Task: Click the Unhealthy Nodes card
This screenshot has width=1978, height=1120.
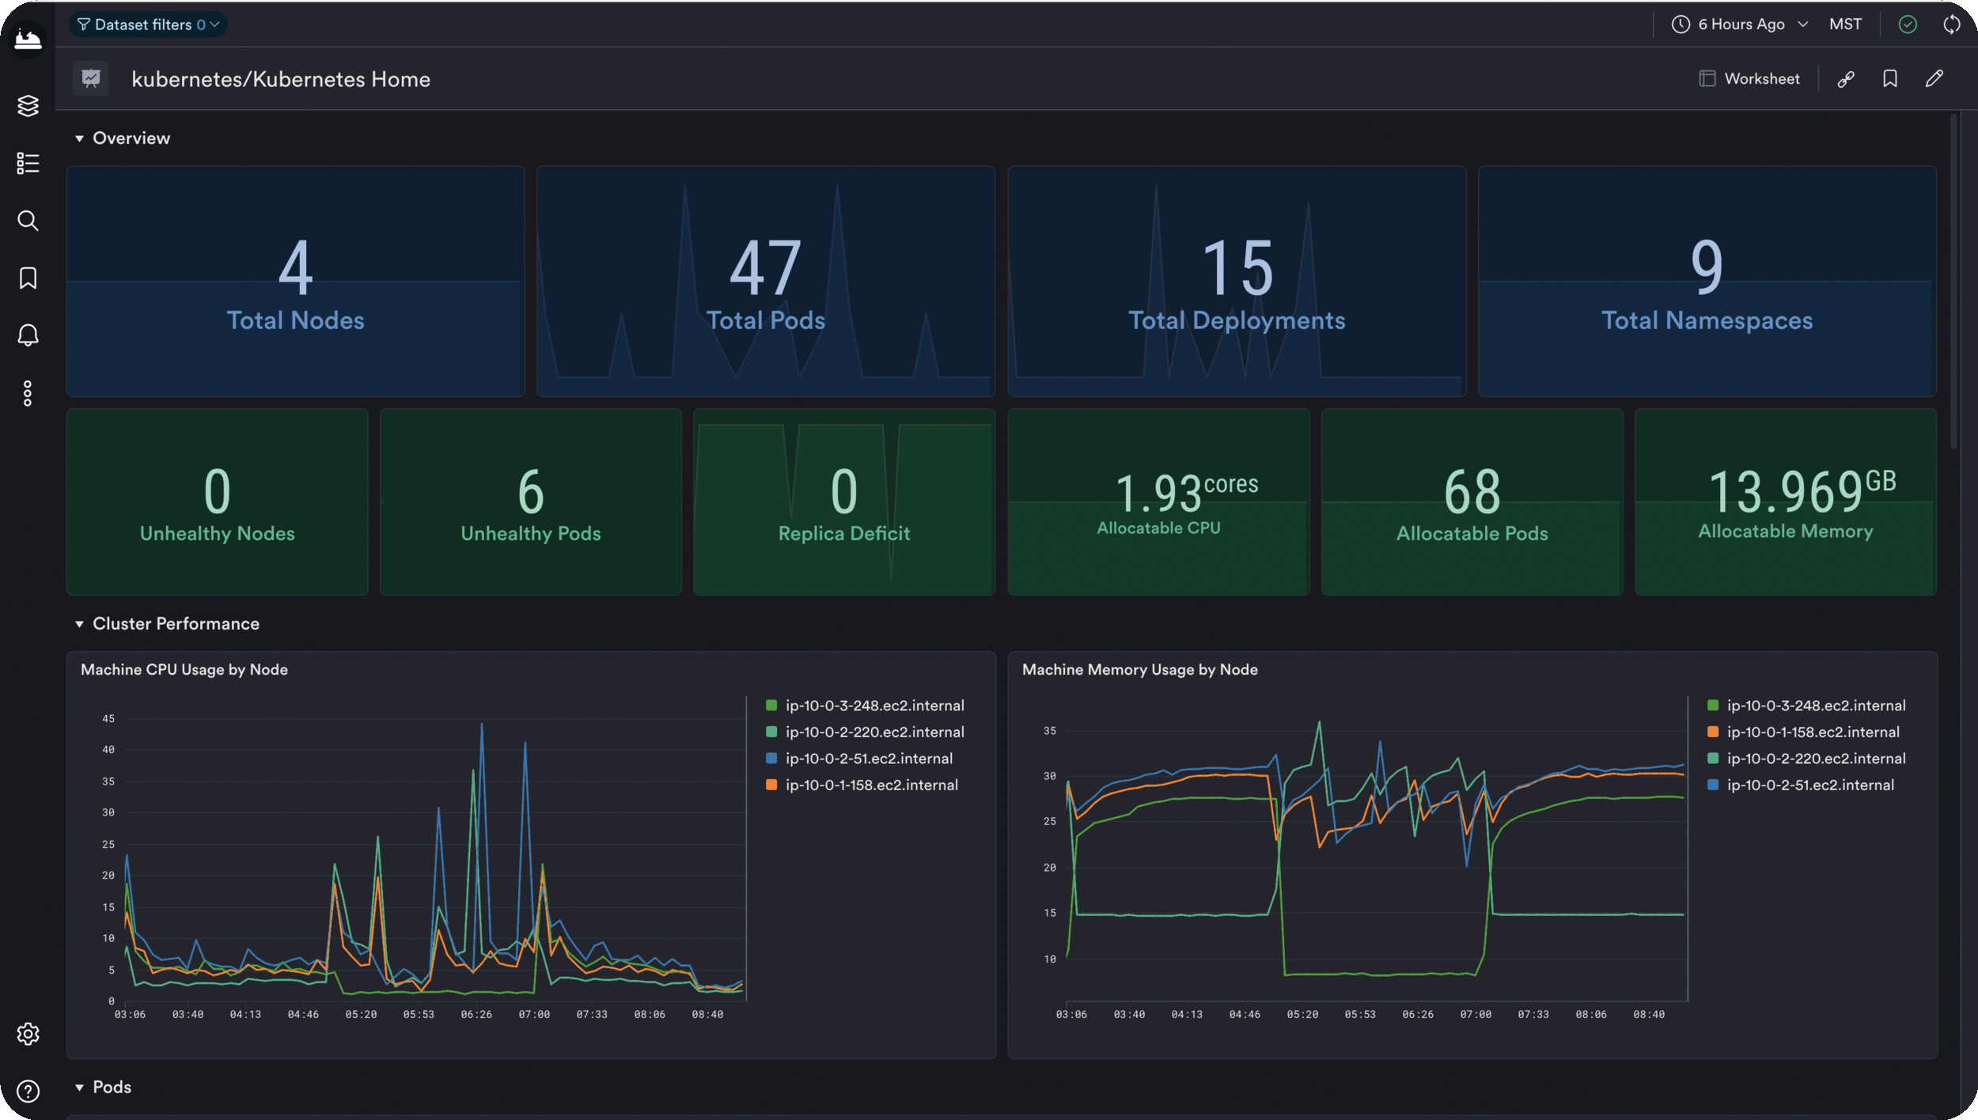Action: tap(218, 502)
